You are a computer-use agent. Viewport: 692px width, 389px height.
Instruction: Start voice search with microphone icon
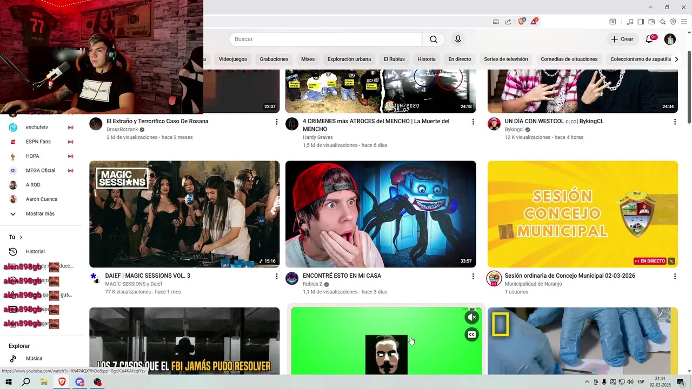pos(458,39)
